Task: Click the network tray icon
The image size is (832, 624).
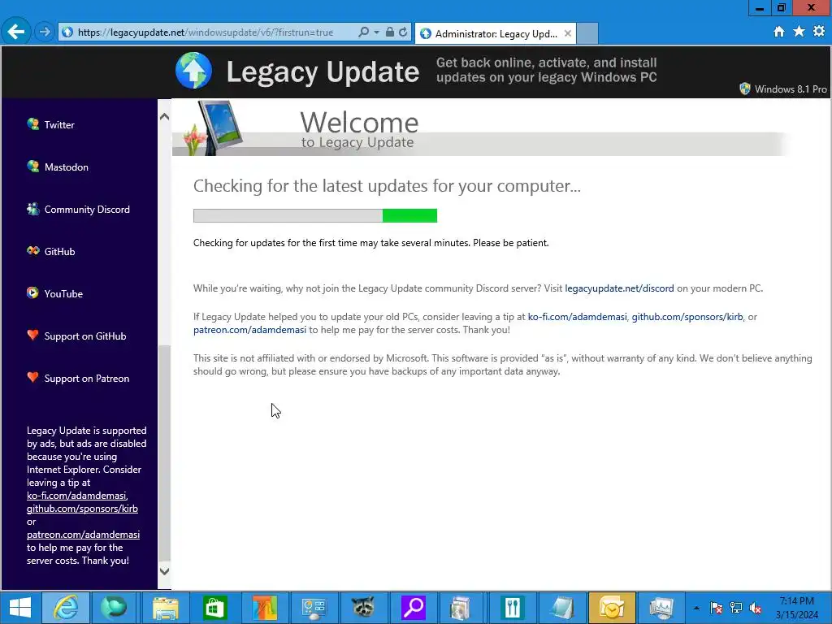Action: [736, 608]
